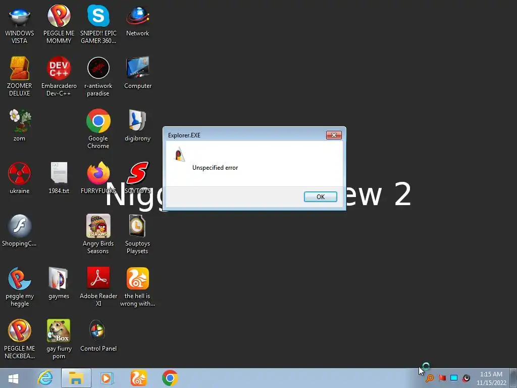Select the Control Panel desktop icon
The height and width of the screenshot is (388, 517).
pyautogui.click(x=98, y=335)
